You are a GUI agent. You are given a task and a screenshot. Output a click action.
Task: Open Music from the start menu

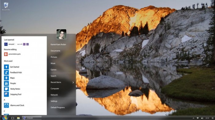(53, 63)
